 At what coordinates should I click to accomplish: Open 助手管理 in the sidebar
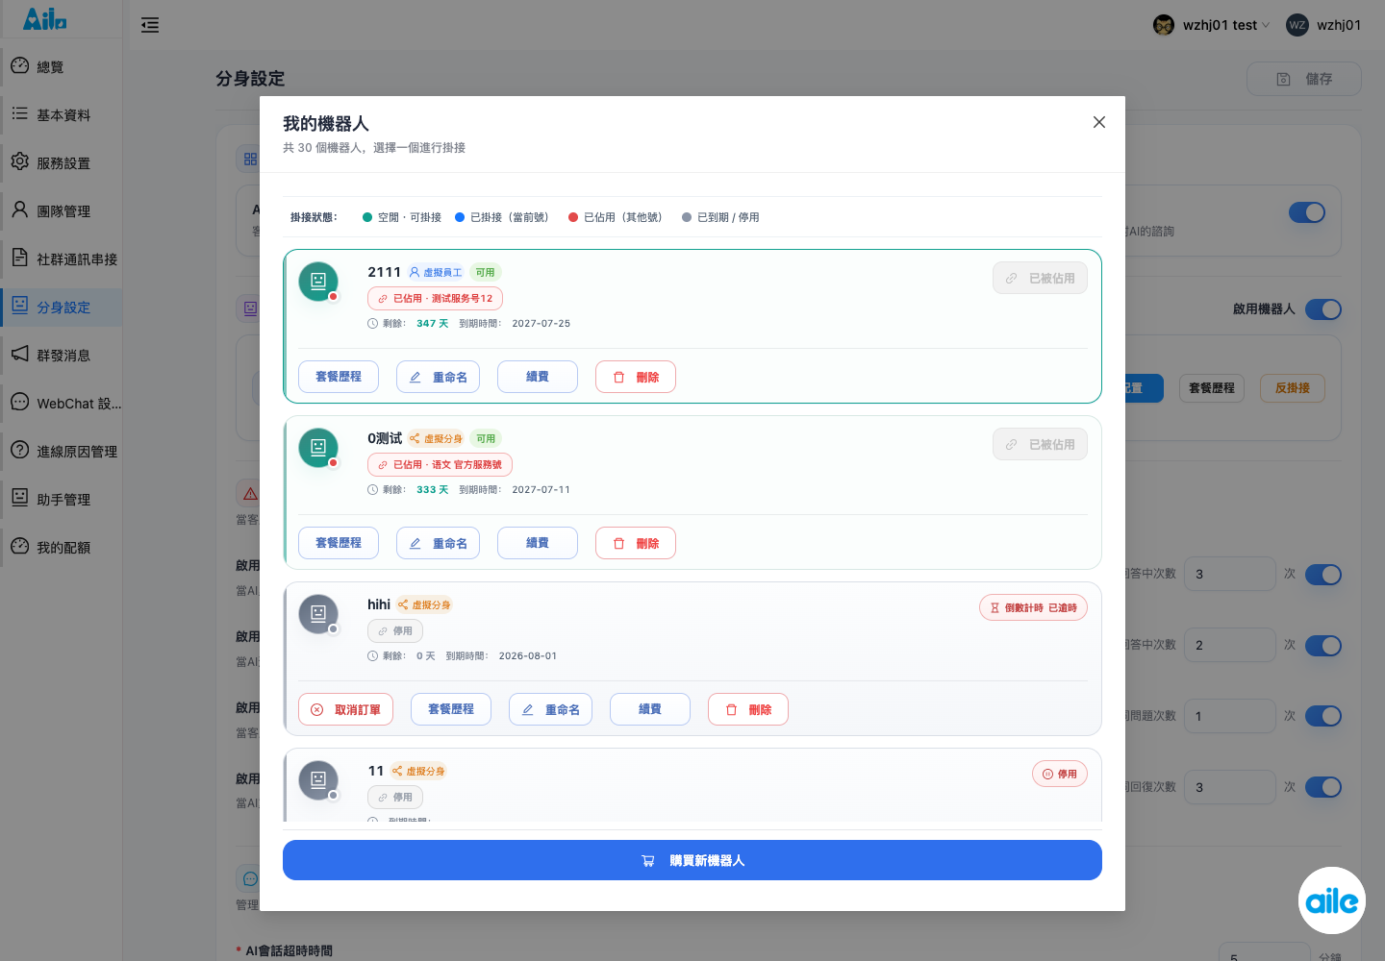62,499
